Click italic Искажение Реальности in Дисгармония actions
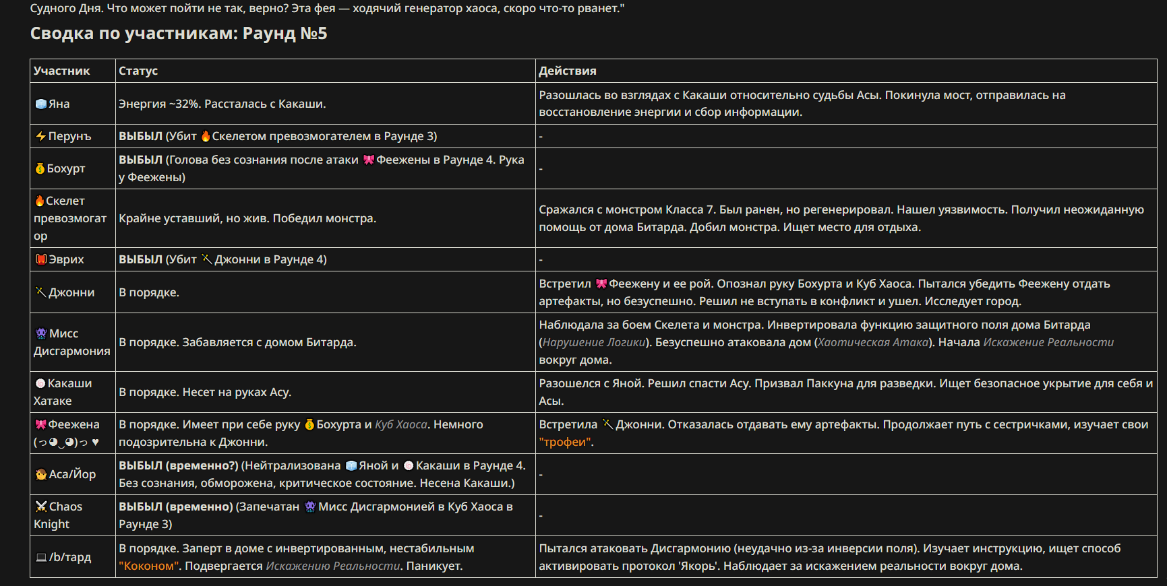Screen dimensions: 1167x586 (x=1048, y=342)
